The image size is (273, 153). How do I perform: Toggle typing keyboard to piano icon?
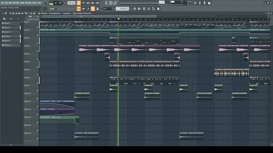79,9
